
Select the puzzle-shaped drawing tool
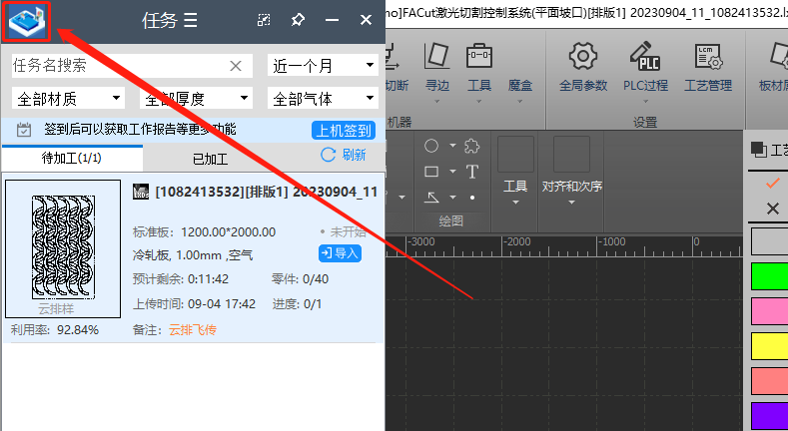[471, 146]
